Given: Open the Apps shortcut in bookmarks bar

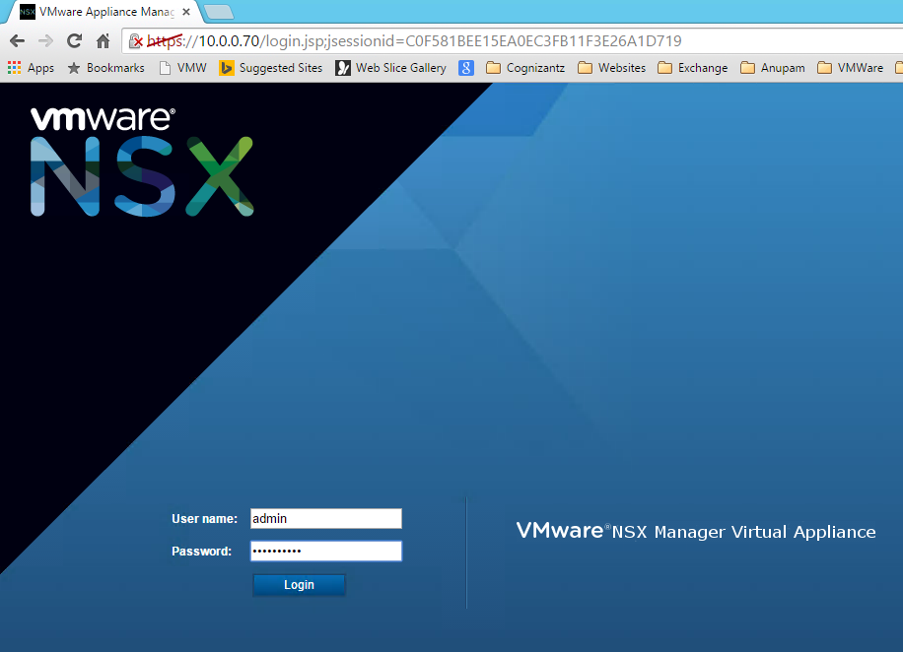Looking at the screenshot, I should coord(31,68).
